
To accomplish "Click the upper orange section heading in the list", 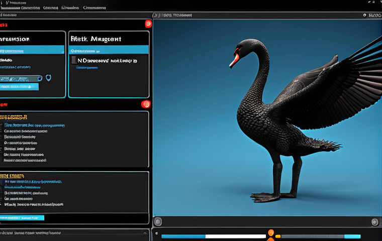I will pyautogui.click(x=14, y=117).
